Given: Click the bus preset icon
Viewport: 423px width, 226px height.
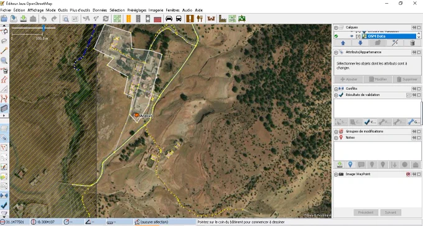Looking at the screenshot, I should (x=179, y=19).
